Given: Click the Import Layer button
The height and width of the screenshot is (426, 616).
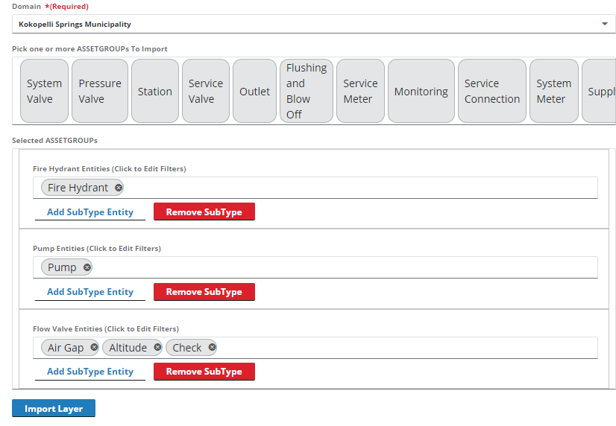Looking at the screenshot, I should pos(54,409).
